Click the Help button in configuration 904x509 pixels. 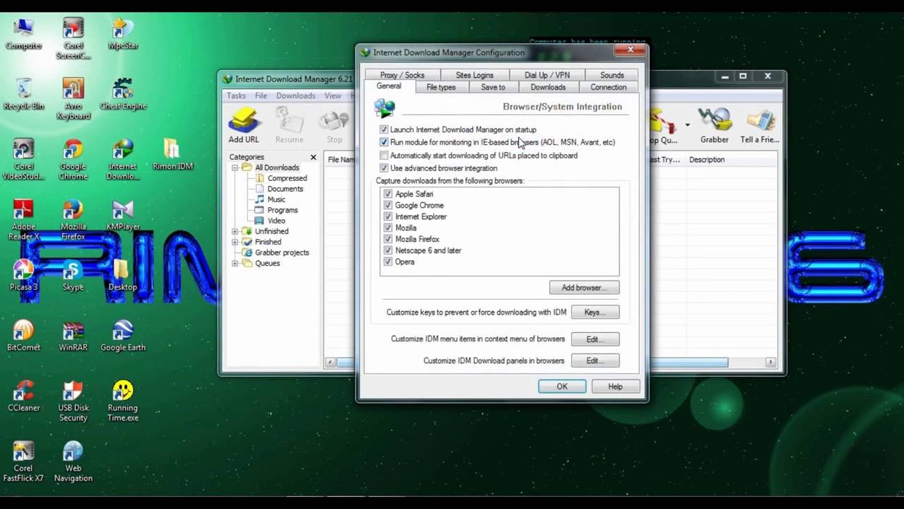coord(615,387)
